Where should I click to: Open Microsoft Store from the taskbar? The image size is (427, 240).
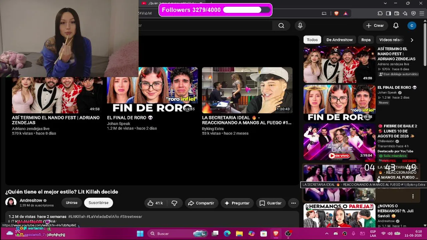264,234
